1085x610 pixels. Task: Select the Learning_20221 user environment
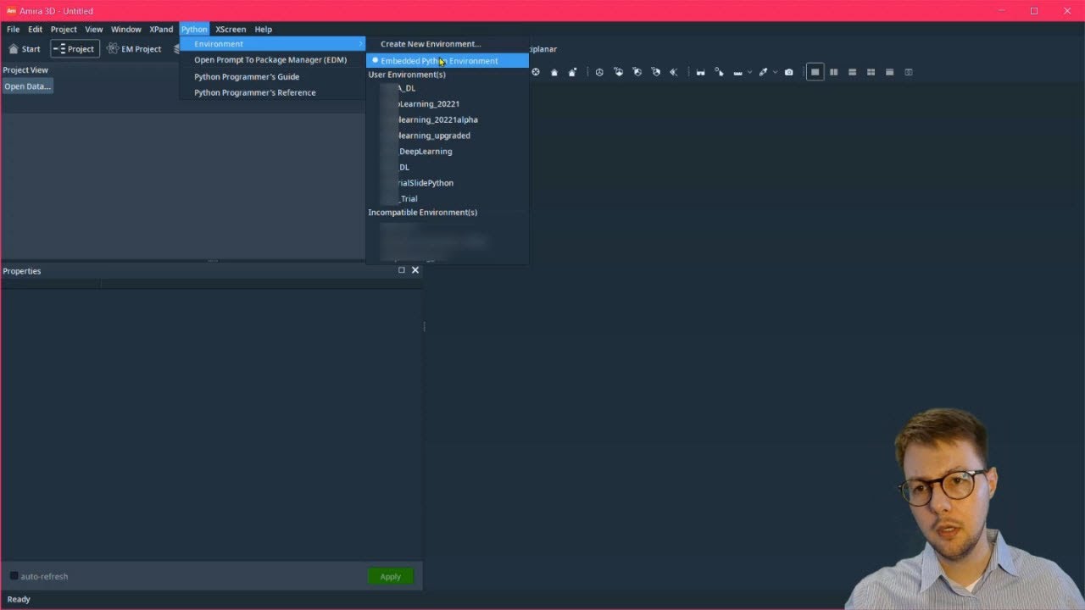[x=448, y=104]
